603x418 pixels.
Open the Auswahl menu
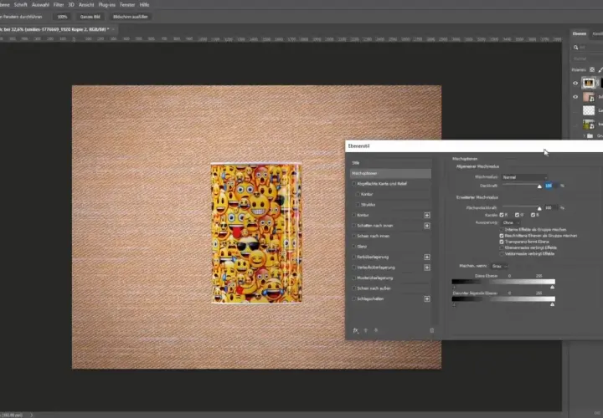pyautogui.click(x=40, y=5)
